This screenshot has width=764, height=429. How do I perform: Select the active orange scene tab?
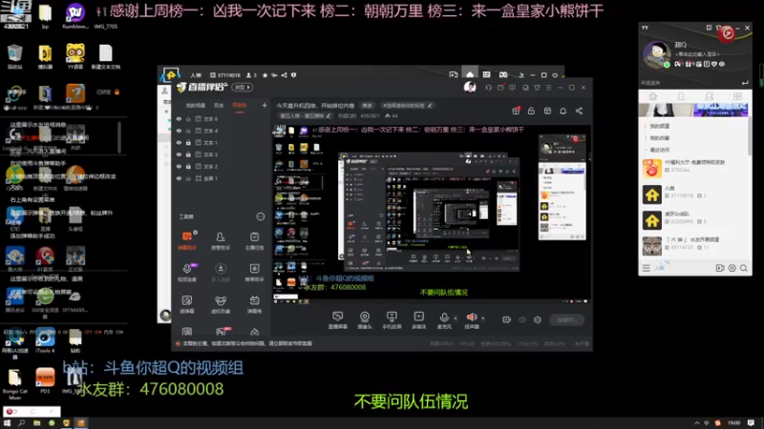(240, 106)
